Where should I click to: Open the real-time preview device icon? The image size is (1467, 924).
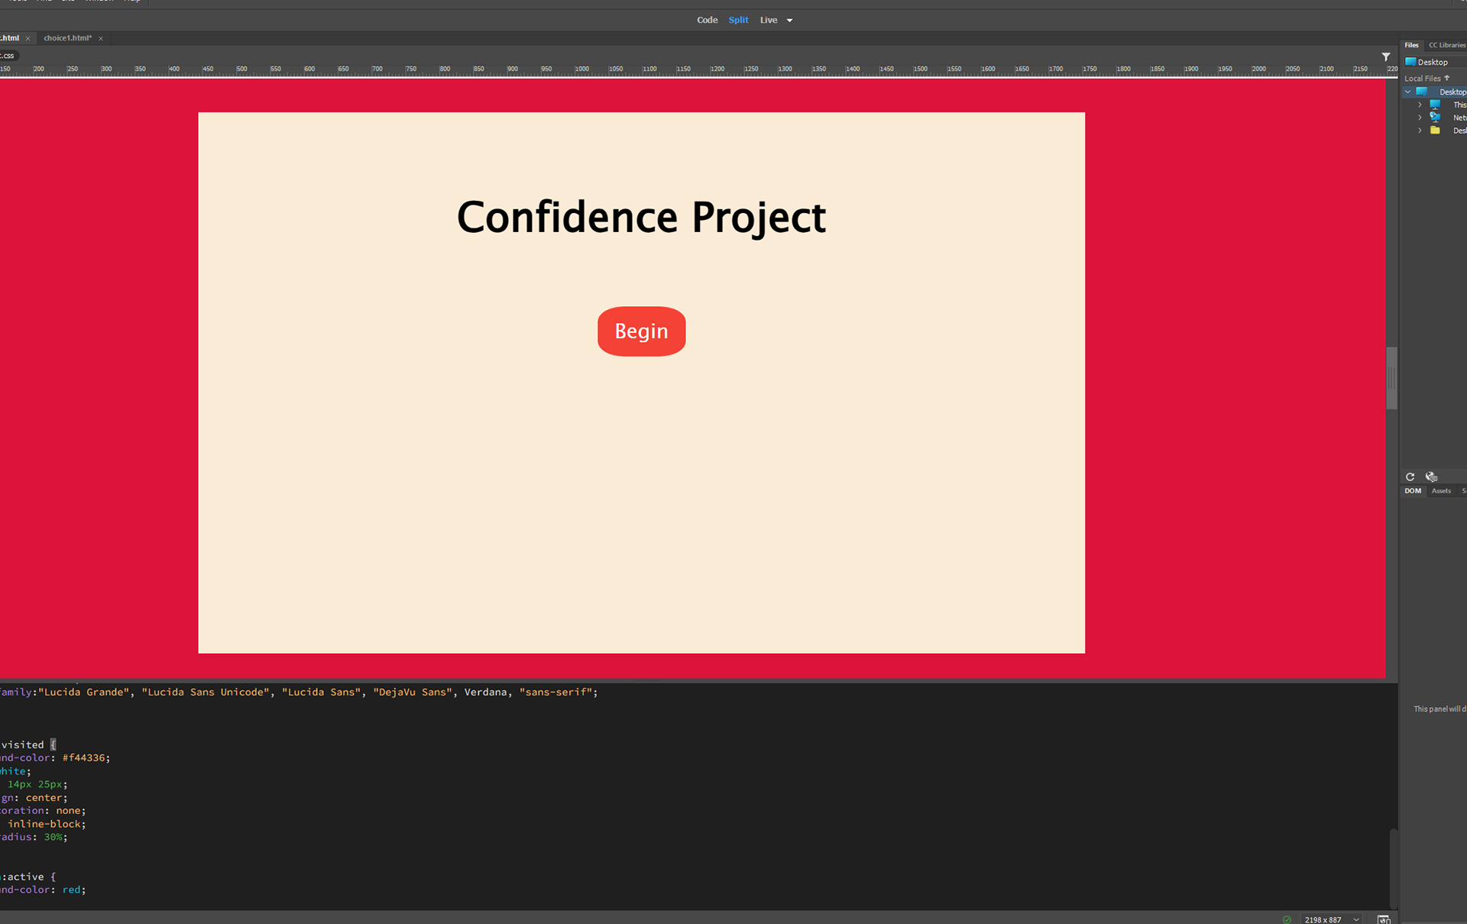click(x=1383, y=919)
